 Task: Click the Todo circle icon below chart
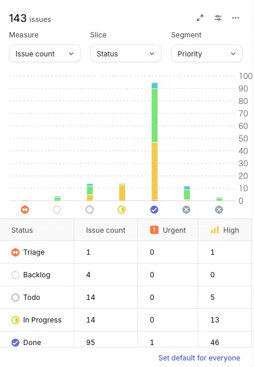pyautogui.click(x=90, y=210)
